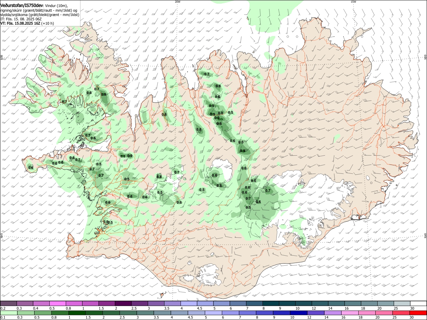Click the 20W longitude label at top
The width and height of the screenshot is (427, 320).
point(177,2)
